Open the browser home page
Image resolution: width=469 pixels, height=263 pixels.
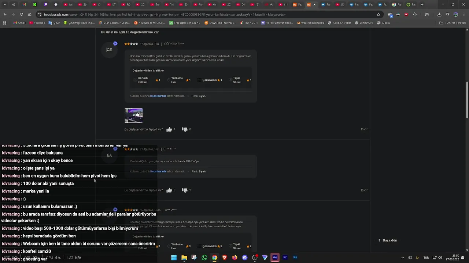(x=30, y=15)
